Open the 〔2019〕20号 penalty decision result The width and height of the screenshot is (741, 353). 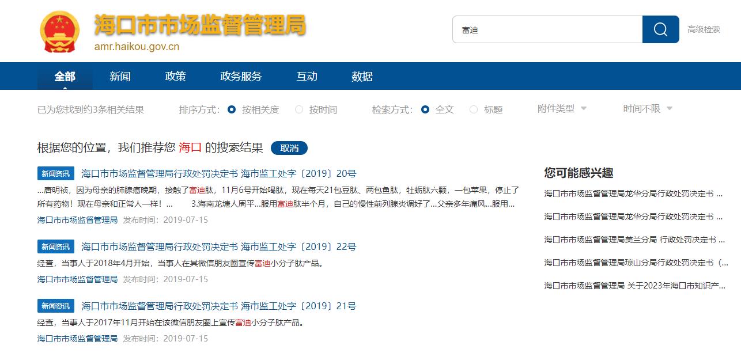(x=219, y=173)
